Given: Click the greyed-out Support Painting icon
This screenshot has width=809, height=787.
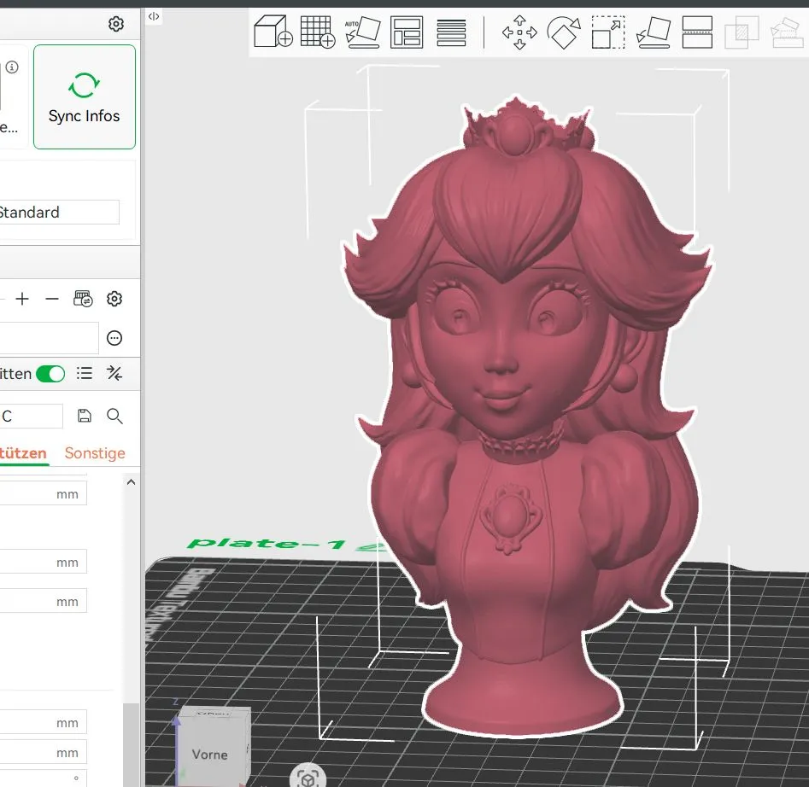Looking at the screenshot, I should coord(788,32).
